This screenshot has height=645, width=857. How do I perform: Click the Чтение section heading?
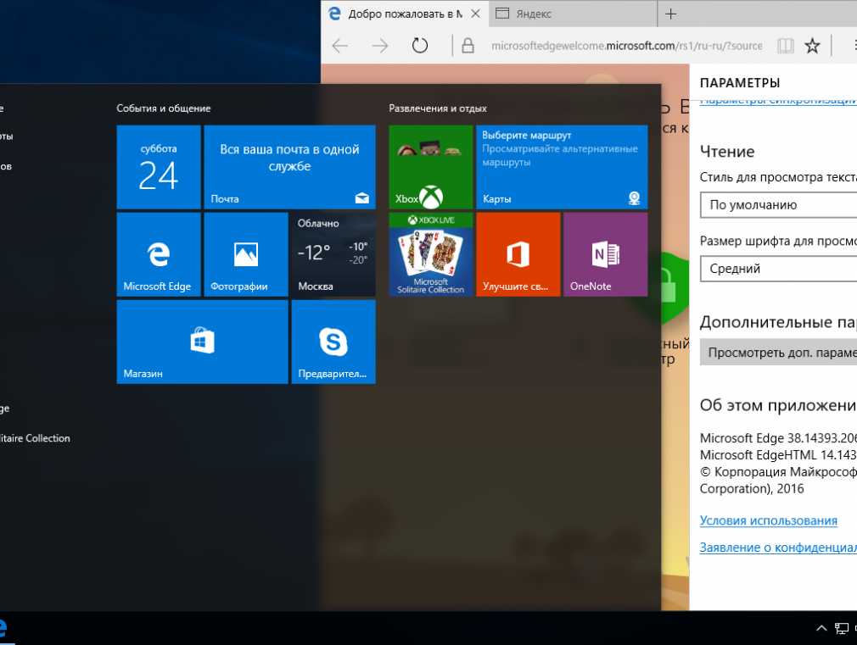(x=727, y=151)
